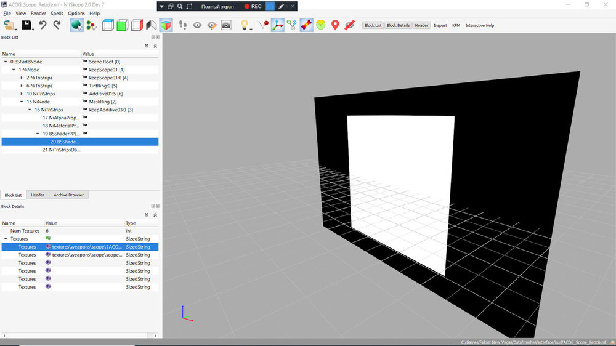Screen dimensions: 616x346
Task: Click the green-yellow circle collision icon
Action: click(x=321, y=25)
